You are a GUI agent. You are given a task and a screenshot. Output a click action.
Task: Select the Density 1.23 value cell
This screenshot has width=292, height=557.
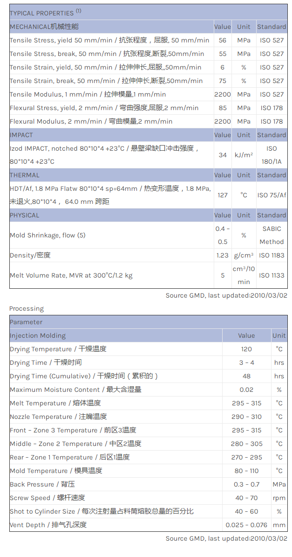tap(223, 256)
